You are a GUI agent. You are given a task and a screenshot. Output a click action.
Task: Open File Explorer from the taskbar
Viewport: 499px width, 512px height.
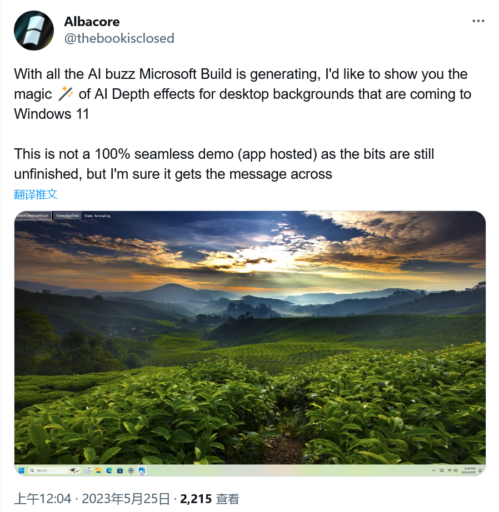click(98, 470)
